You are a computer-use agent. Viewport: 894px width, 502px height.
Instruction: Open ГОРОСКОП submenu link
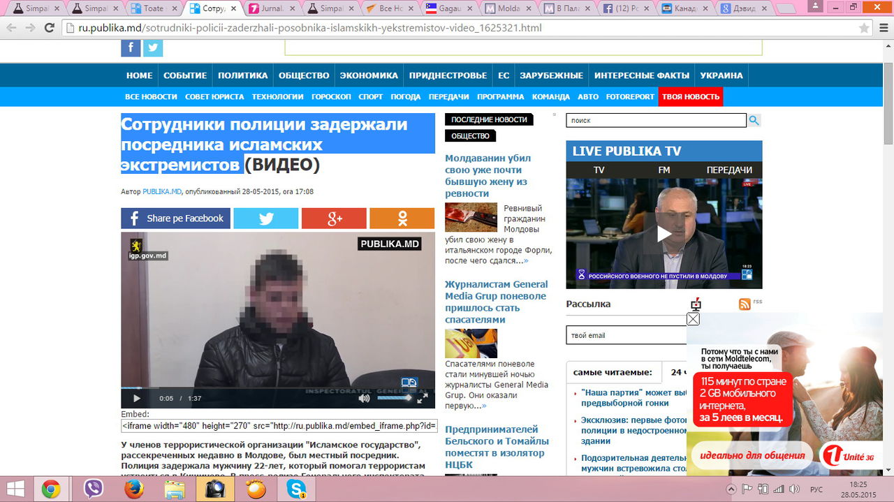pos(331,96)
